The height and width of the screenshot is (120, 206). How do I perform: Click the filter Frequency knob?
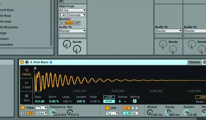click(53, 112)
